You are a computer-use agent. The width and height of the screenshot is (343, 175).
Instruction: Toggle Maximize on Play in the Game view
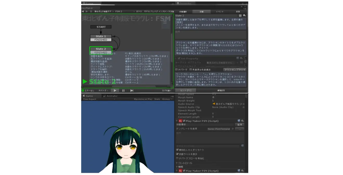click(143, 99)
